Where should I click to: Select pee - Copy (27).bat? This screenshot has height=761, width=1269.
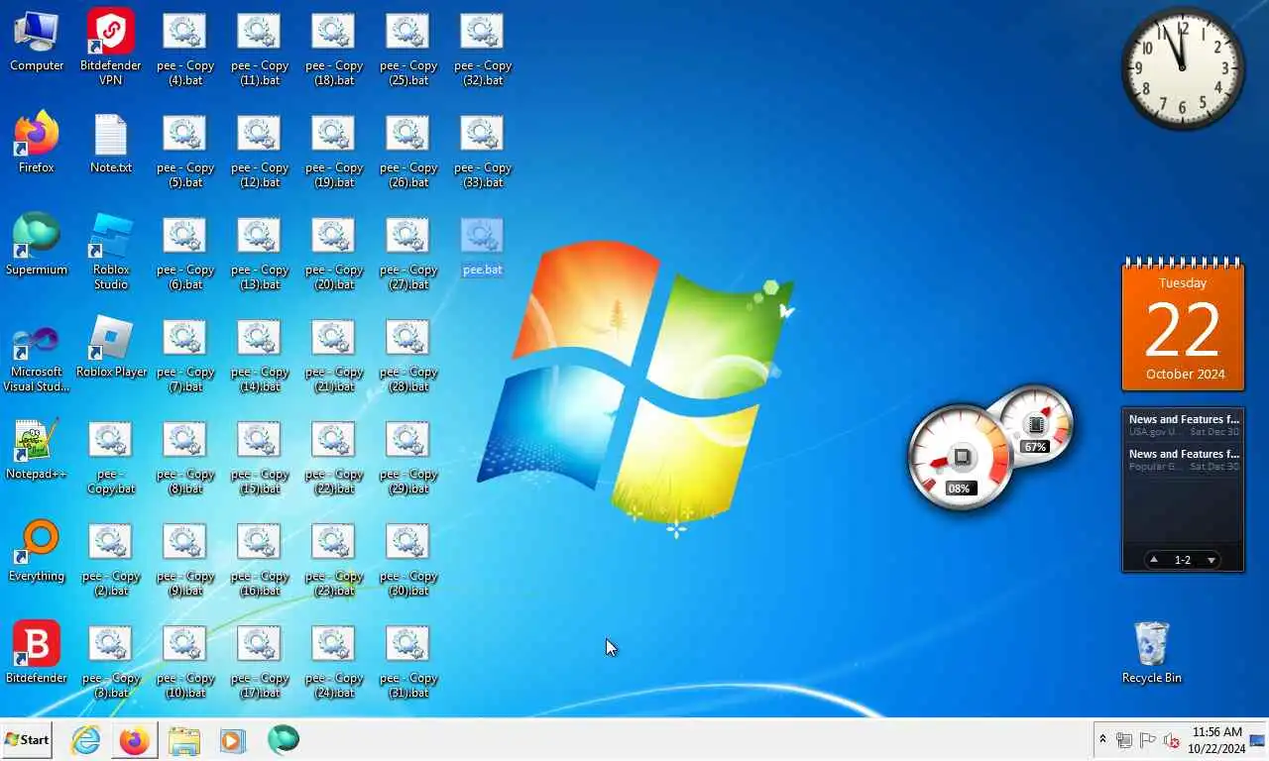click(408, 254)
